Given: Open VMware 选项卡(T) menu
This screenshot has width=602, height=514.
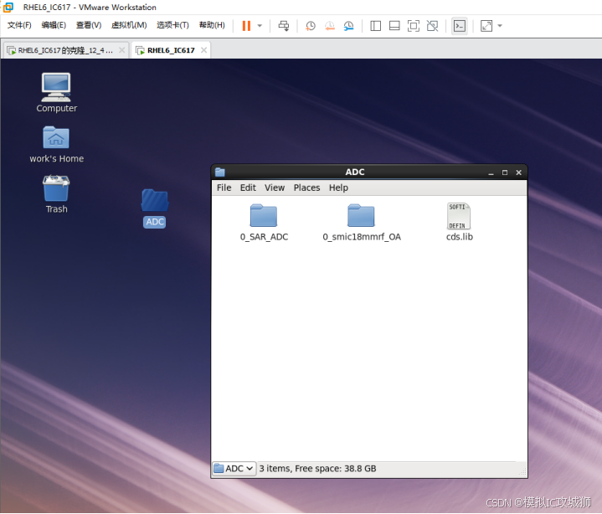Looking at the screenshot, I should click(x=172, y=25).
